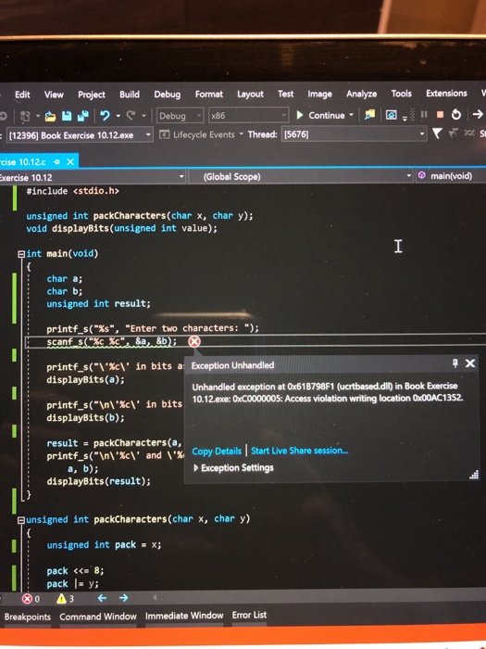Open the Debug menu
The width and height of the screenshot is (486, 649).
167,95
